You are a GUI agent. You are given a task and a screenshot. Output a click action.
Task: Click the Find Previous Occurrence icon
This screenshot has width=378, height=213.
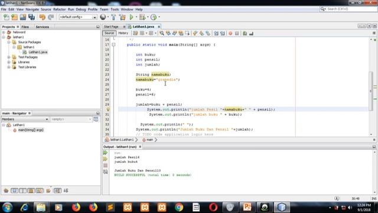(x=168, y=33)
